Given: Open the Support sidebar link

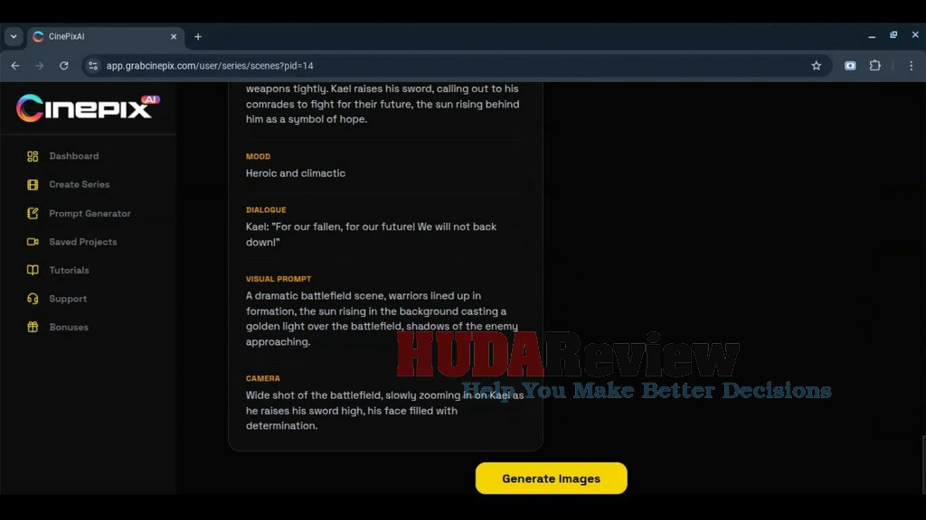Looking at the screenshot, I should [x=68, y=299].
